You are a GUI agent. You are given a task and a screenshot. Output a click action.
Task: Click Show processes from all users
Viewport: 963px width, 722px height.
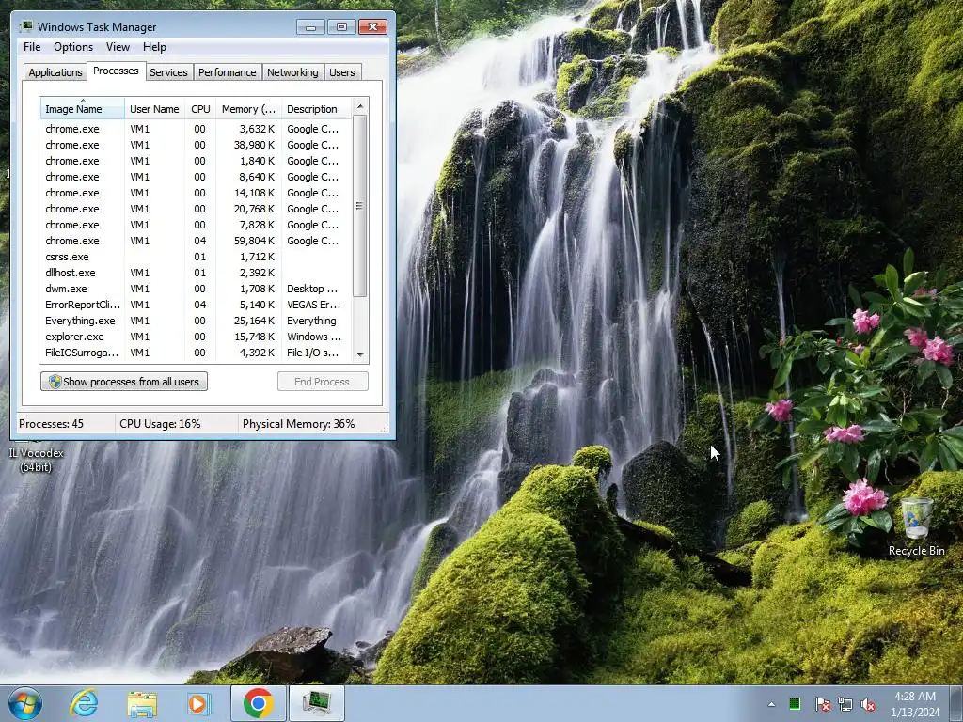[x=124, y=382]
